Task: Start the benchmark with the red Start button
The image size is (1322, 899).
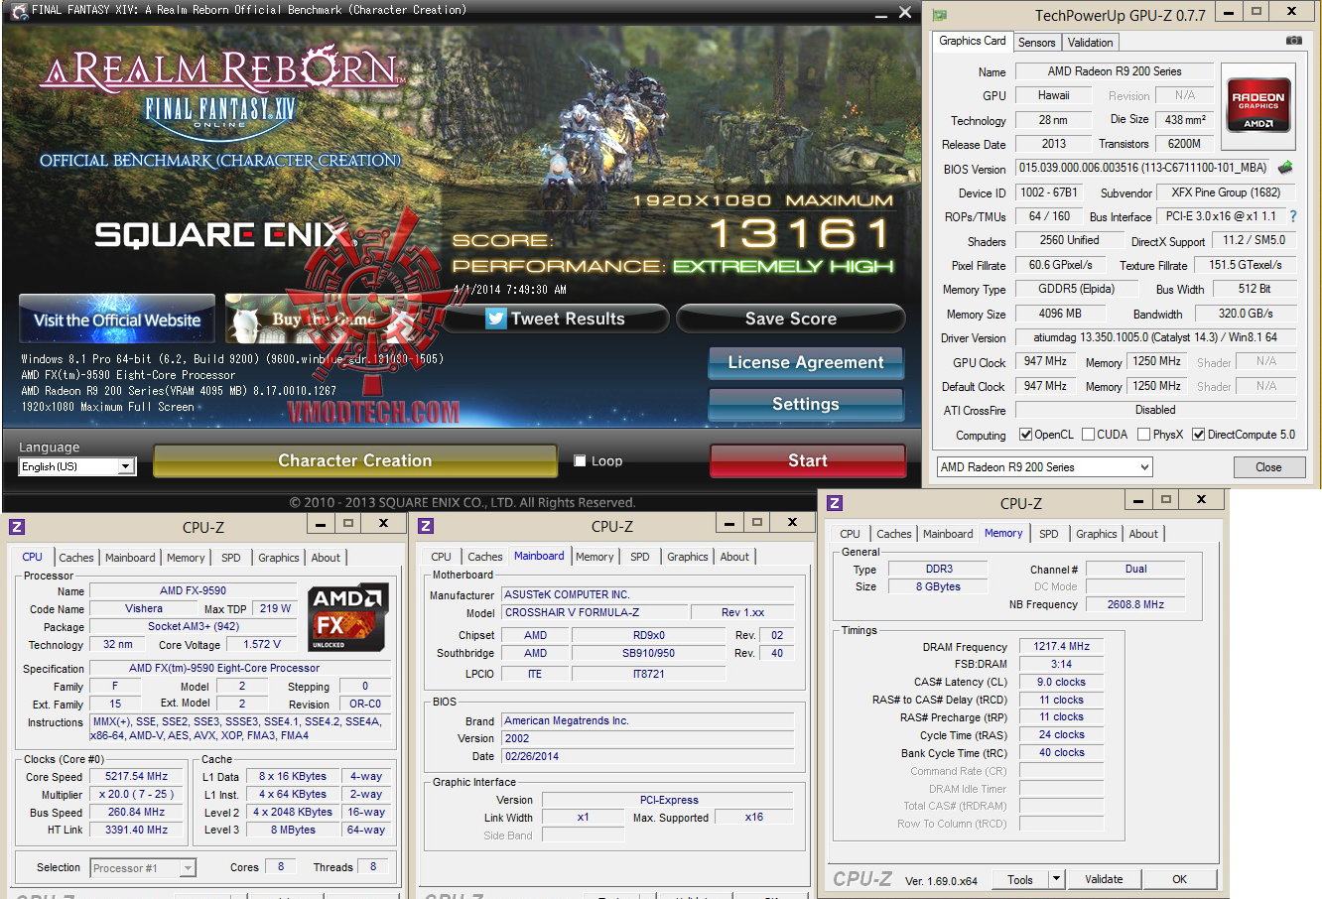Action: (x=808, y=460)
